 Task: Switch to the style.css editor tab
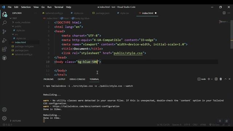tap(123, 13)
